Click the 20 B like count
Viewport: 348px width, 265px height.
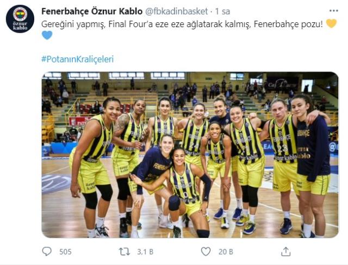coord(226,252)
